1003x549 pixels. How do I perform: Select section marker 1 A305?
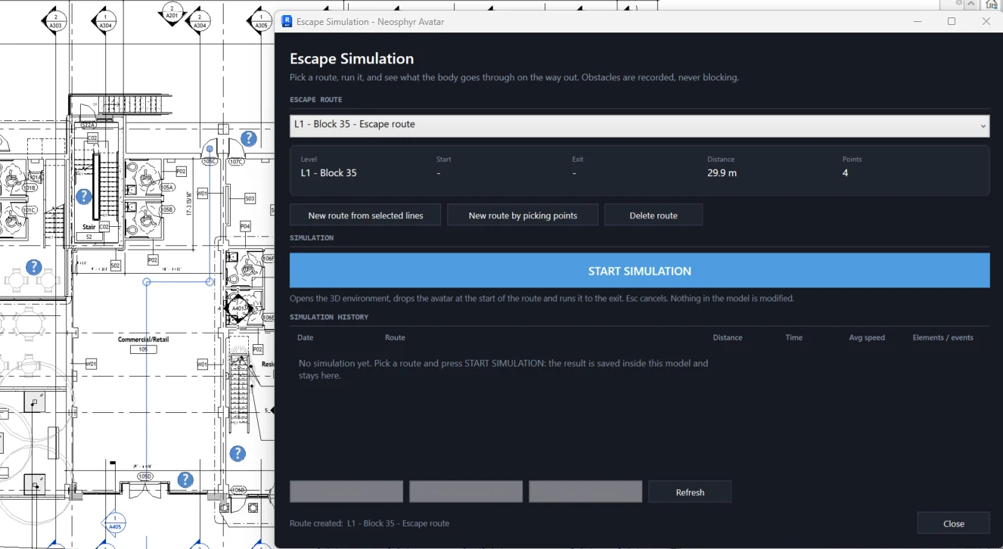261,20
